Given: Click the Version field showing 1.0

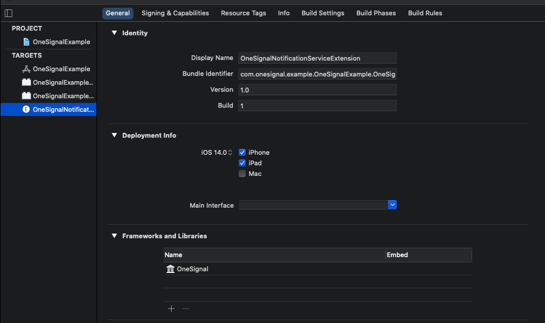Looking at the screenshot, I should pyautogui.click(x=317, y=89).
